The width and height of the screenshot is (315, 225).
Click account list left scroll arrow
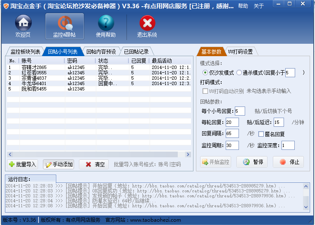[x=10, y=154]
